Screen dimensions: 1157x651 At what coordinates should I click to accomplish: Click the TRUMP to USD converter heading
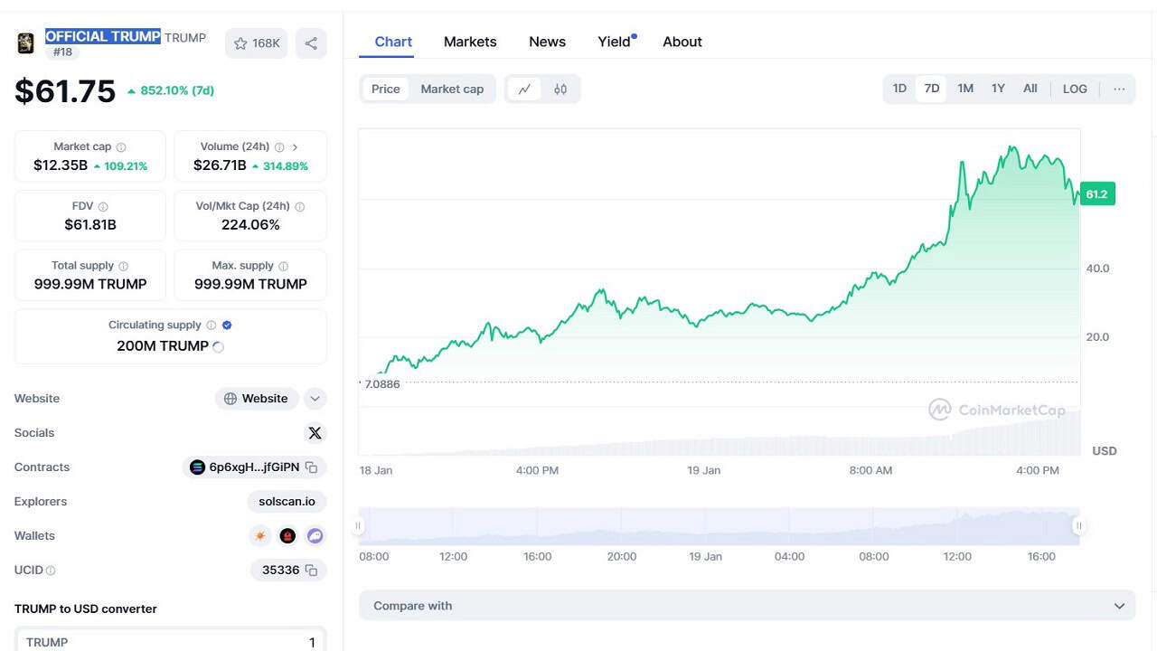coord(86,609)
